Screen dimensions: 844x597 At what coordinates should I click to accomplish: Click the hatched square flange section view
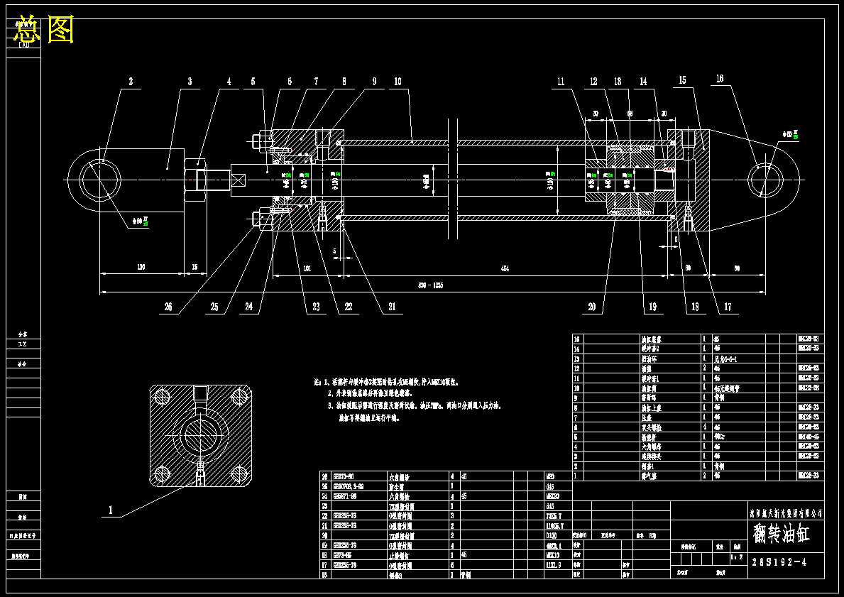coord(200,435)
